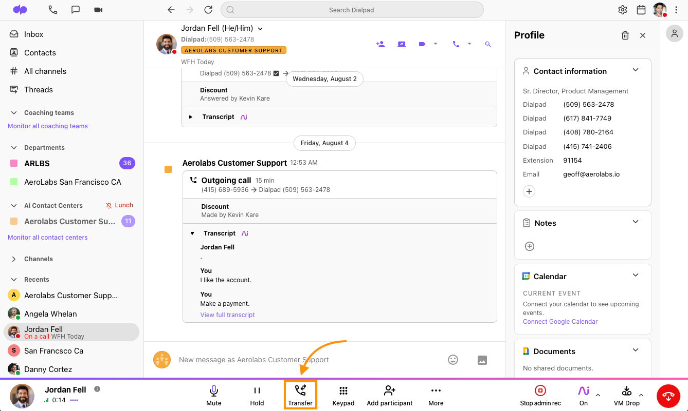Collapse the Notes card
Viewport: 688px width, 411px height.
tap(636, 222)
